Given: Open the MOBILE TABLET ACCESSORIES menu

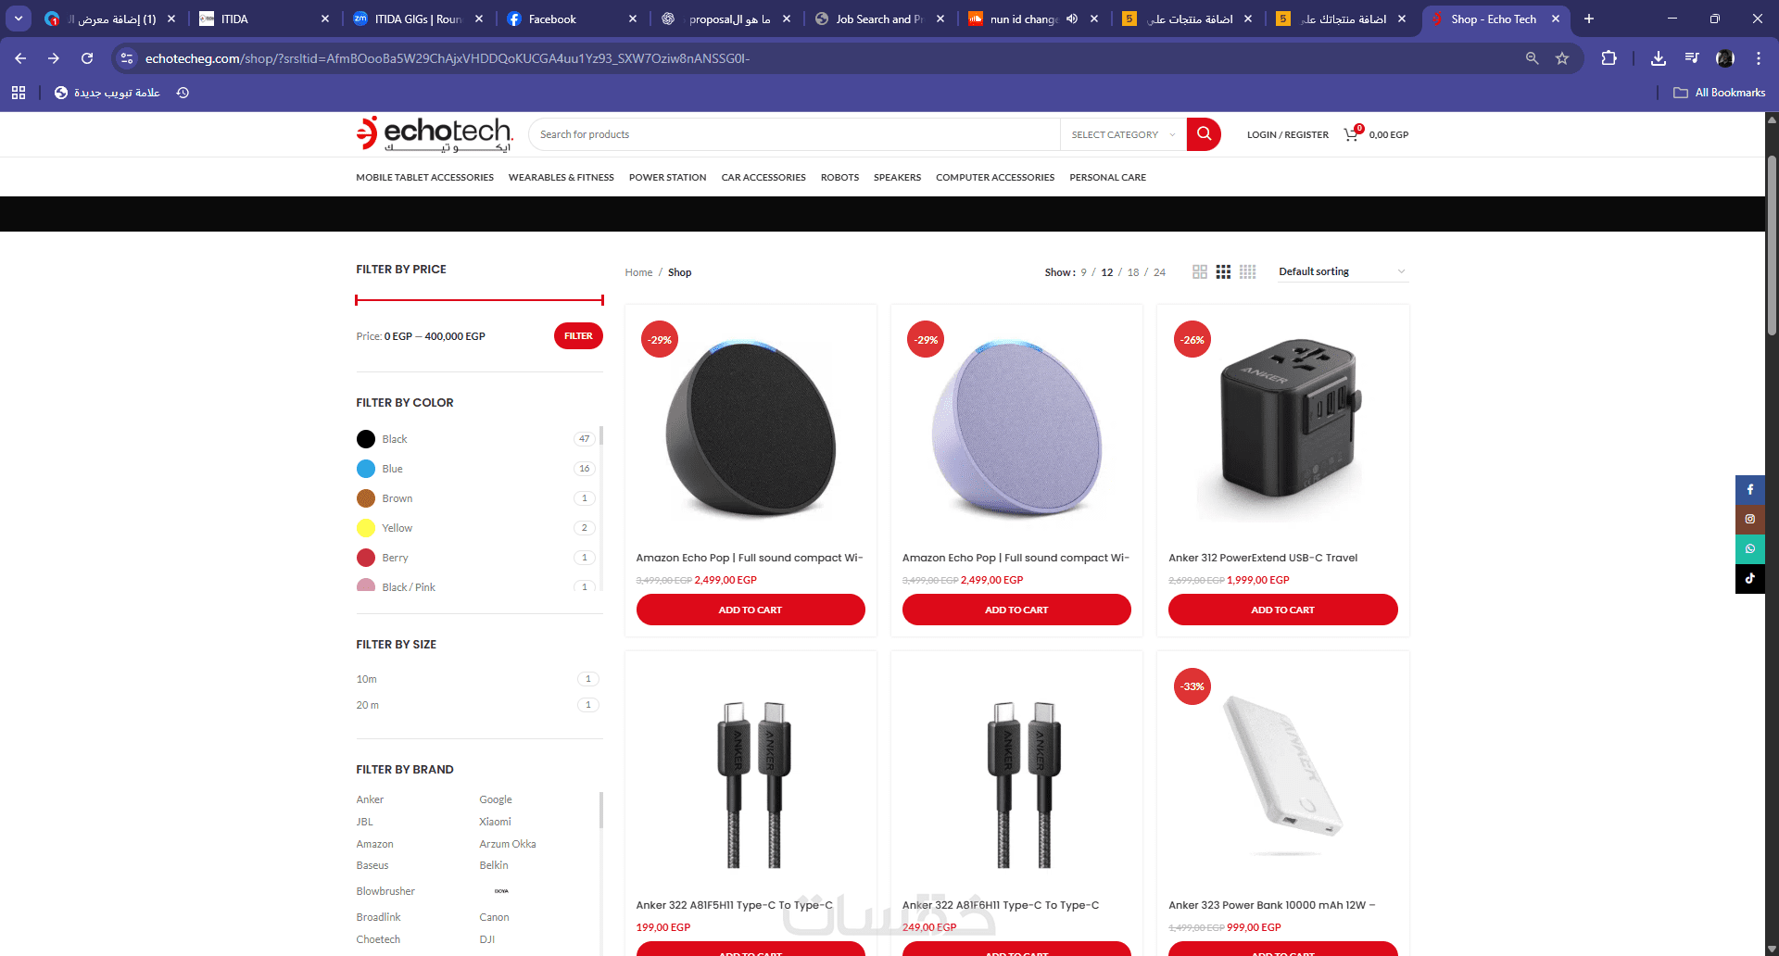Looking at the screenshot, I should (424, 178).
